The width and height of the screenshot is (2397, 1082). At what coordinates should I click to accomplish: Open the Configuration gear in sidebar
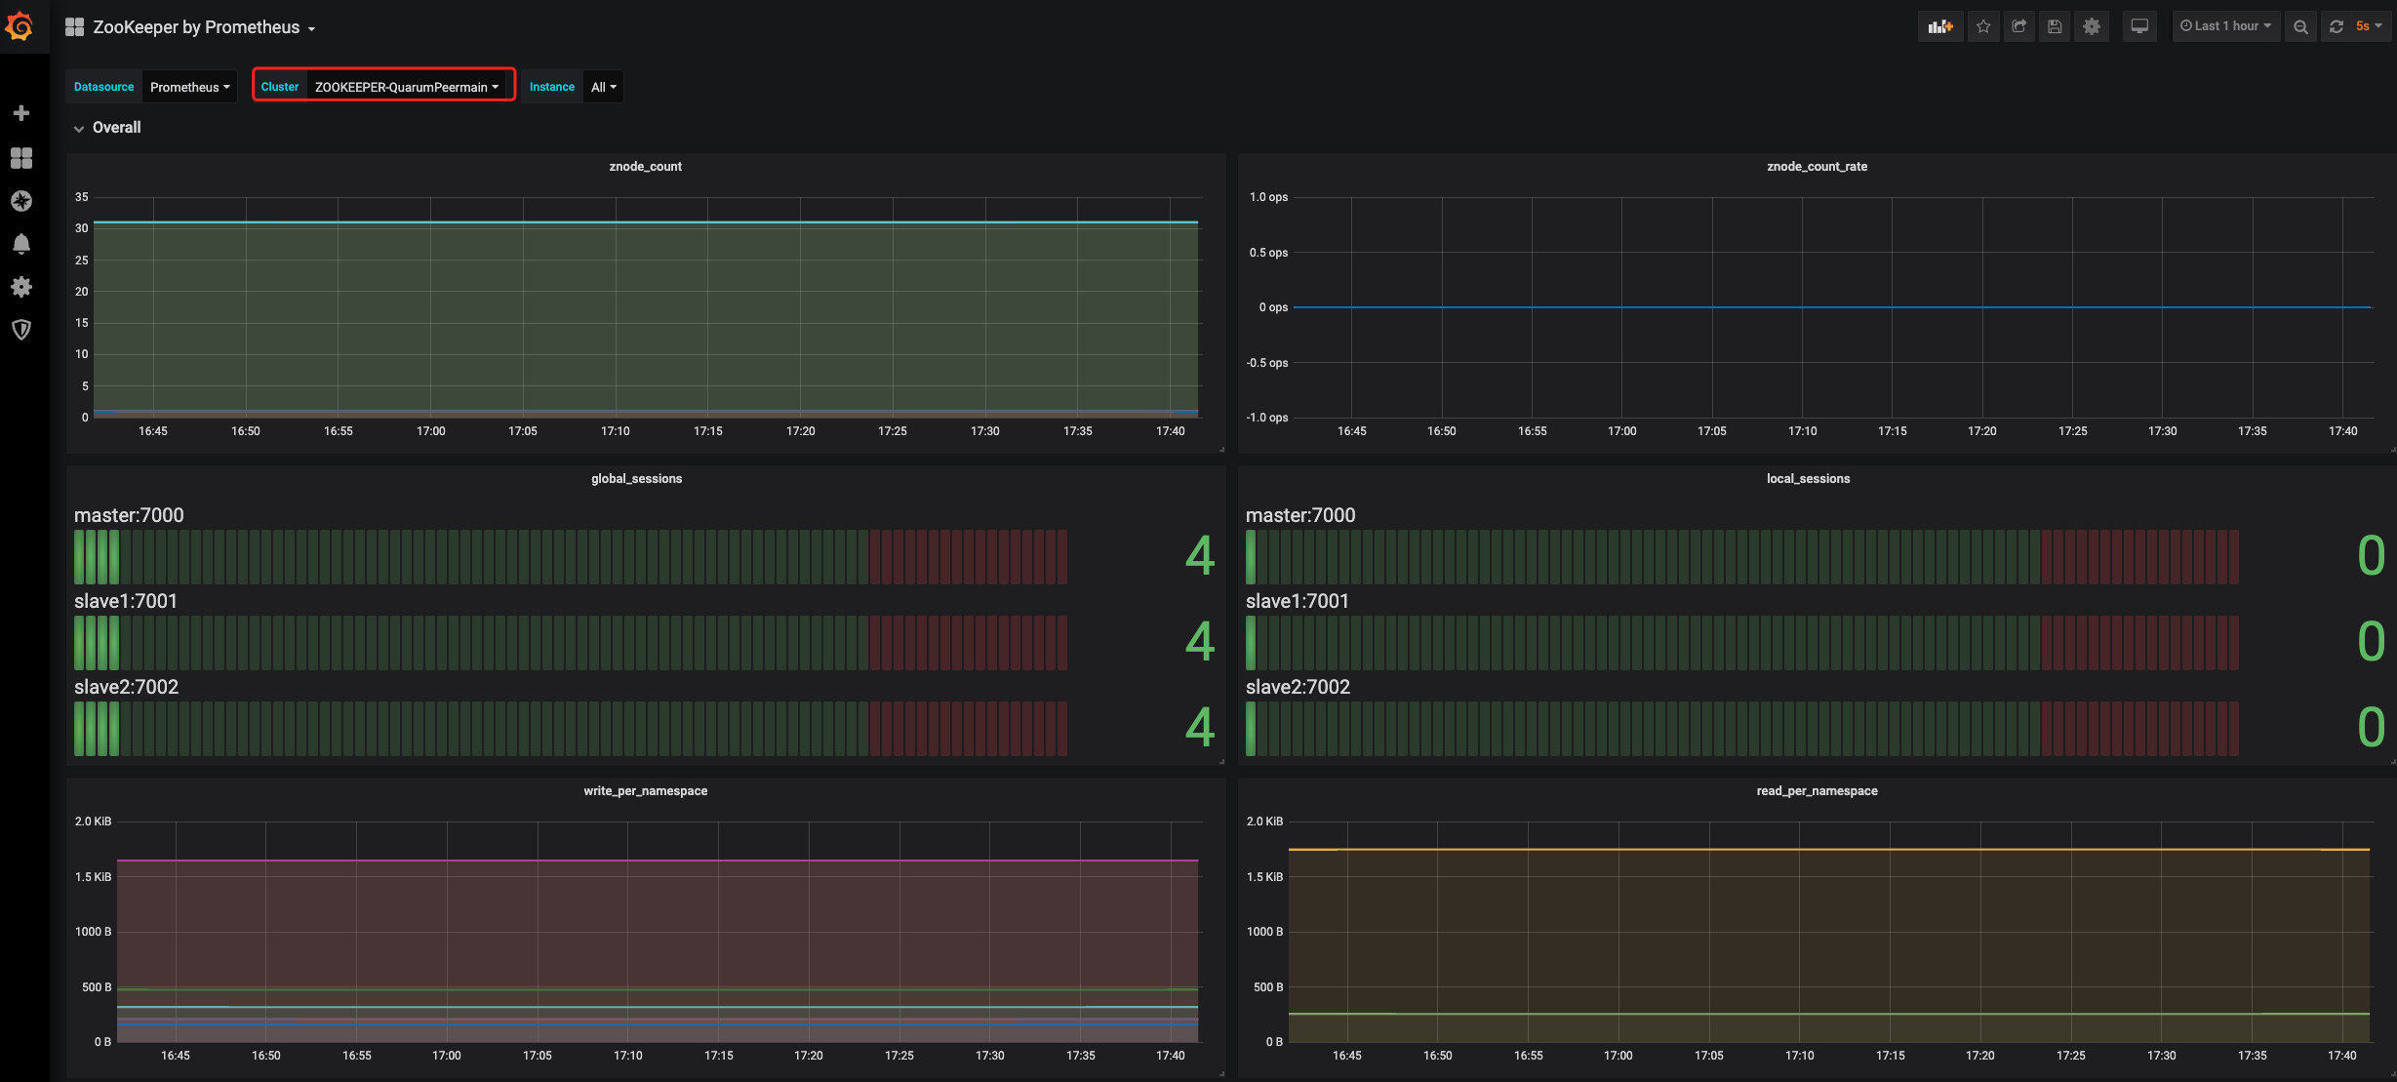(21, 286)
